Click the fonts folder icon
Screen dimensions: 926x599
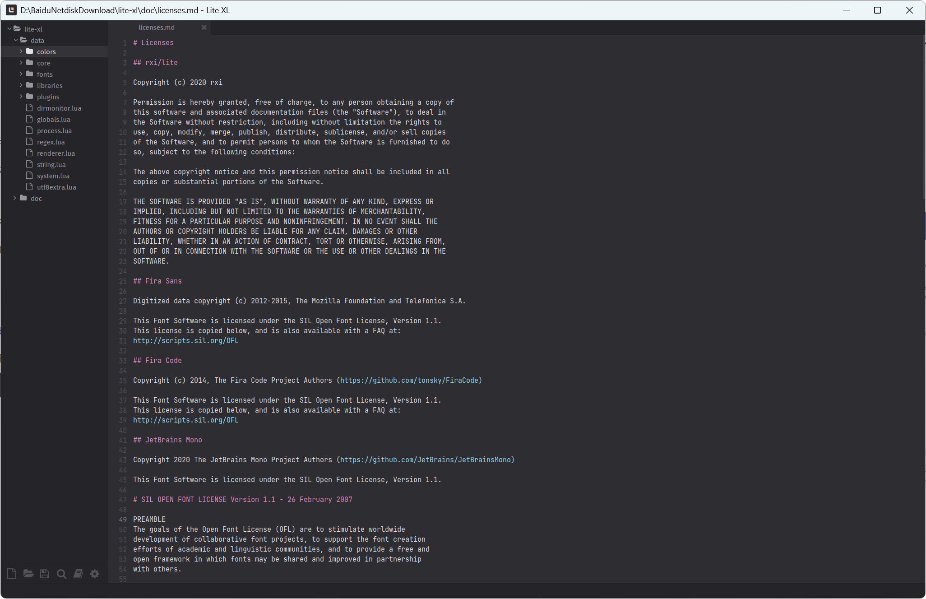(x=30, y=74)
